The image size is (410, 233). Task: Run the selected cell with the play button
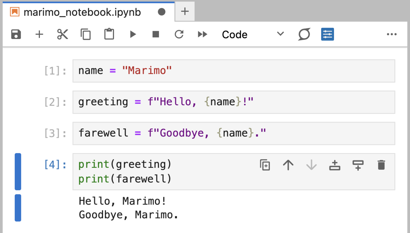(133, 34)
